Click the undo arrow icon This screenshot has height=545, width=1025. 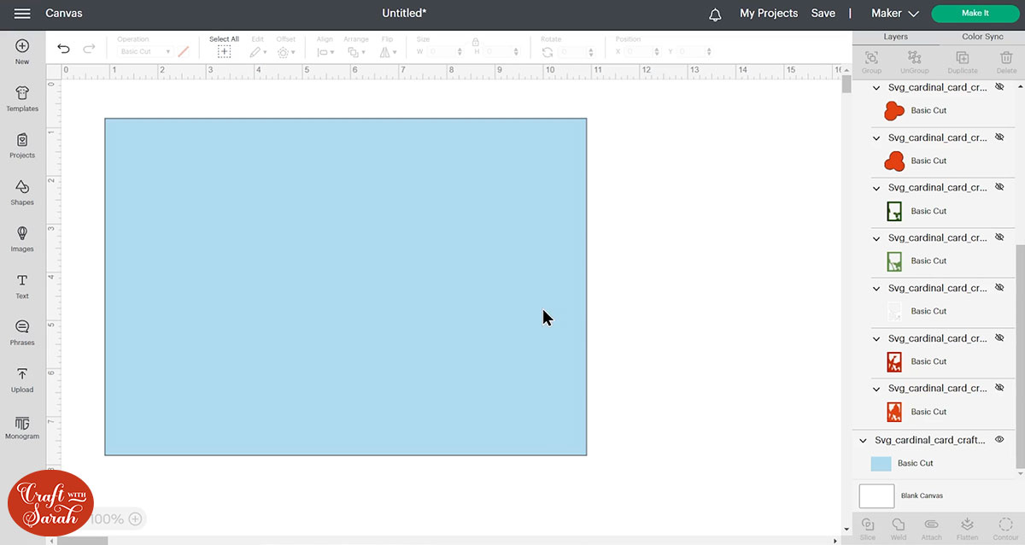pyautogui.click(x=63, y=50)
